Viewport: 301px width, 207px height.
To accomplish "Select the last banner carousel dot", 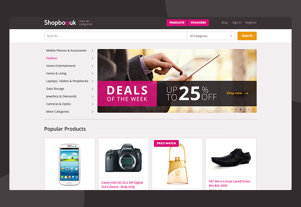I will coord(253,110).
